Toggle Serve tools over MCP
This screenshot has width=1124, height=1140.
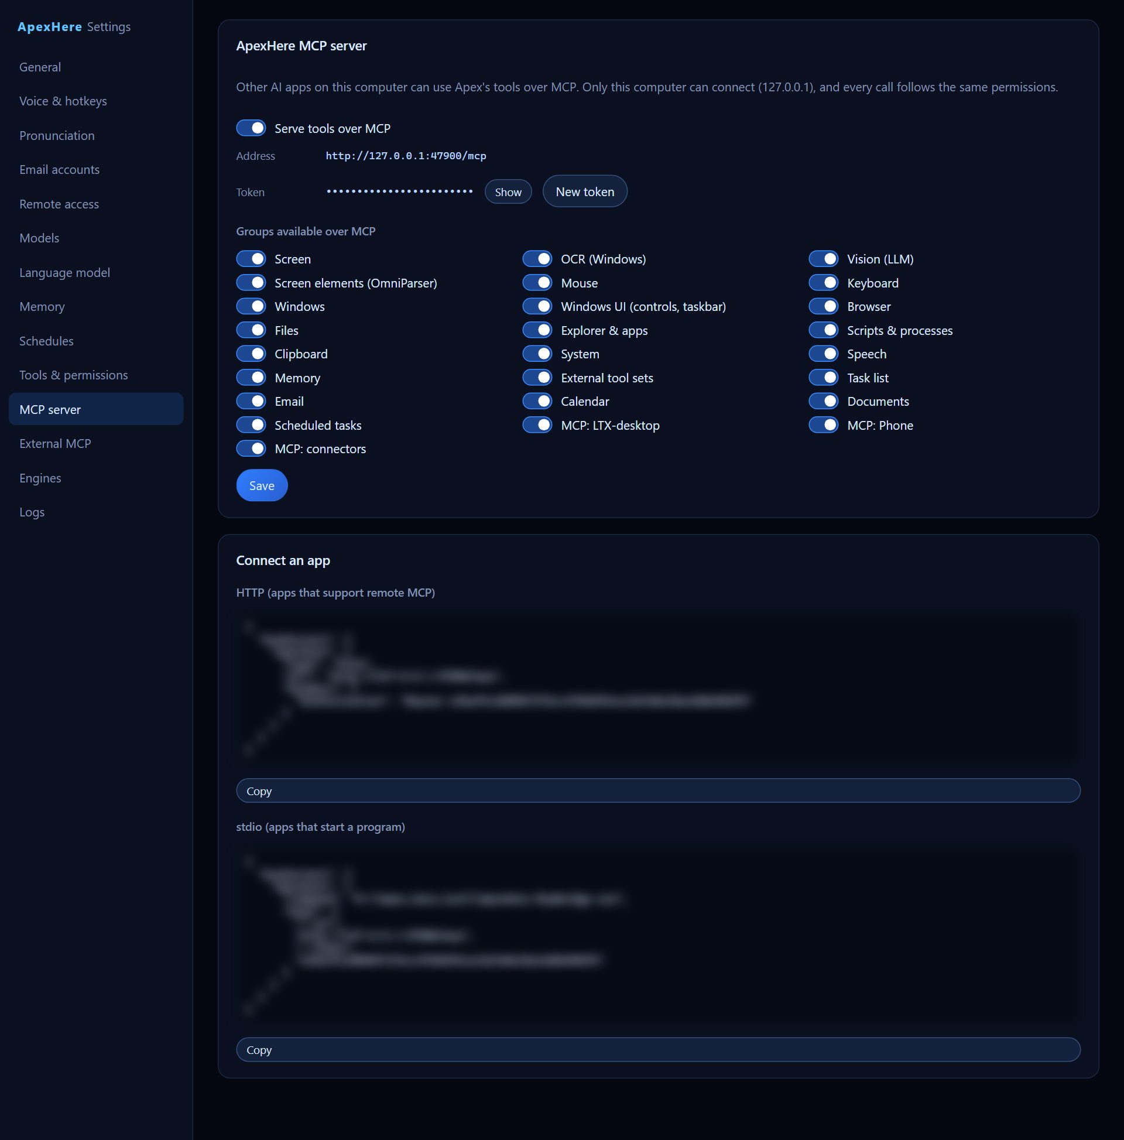251,128
